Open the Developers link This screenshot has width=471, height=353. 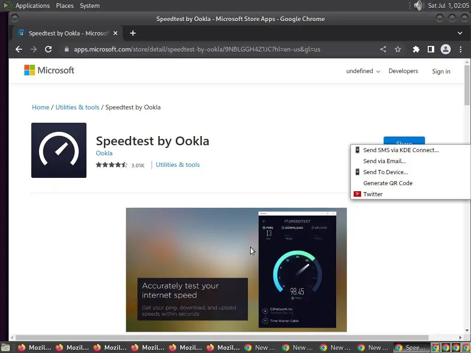tap(403, 71)
